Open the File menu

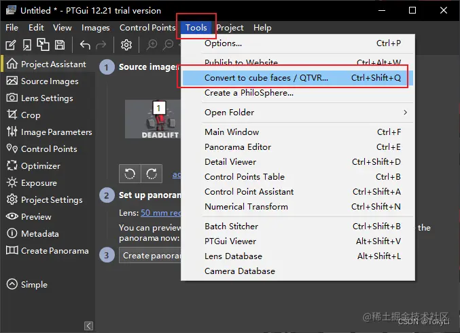click(x=12, y=28)
